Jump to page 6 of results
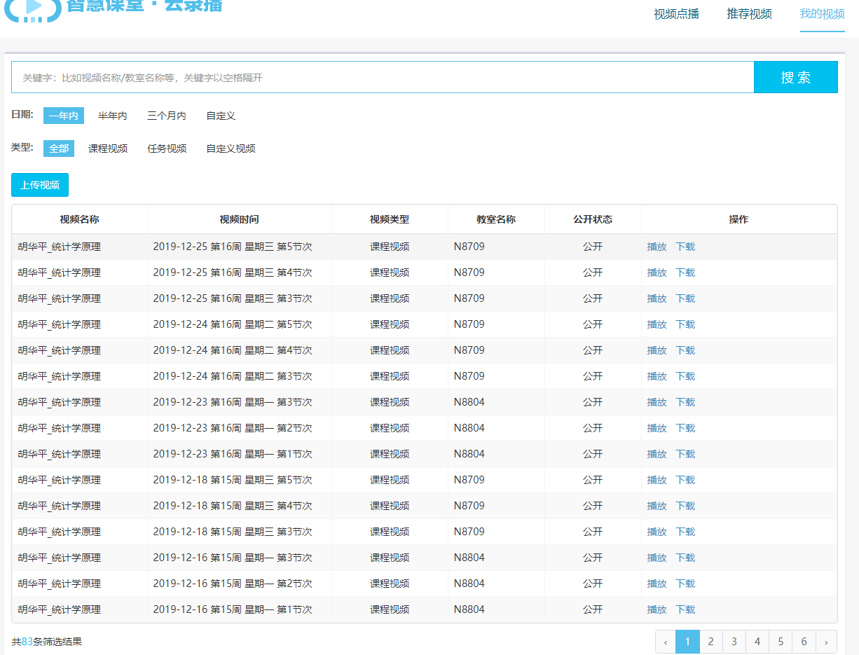 pyautogui.click(x=804, y=642)
